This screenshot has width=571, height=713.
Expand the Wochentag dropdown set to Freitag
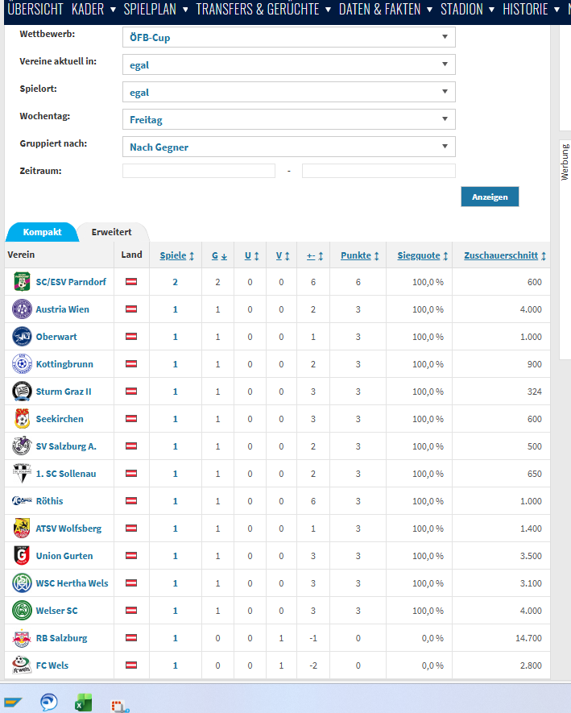pos(288,119)
